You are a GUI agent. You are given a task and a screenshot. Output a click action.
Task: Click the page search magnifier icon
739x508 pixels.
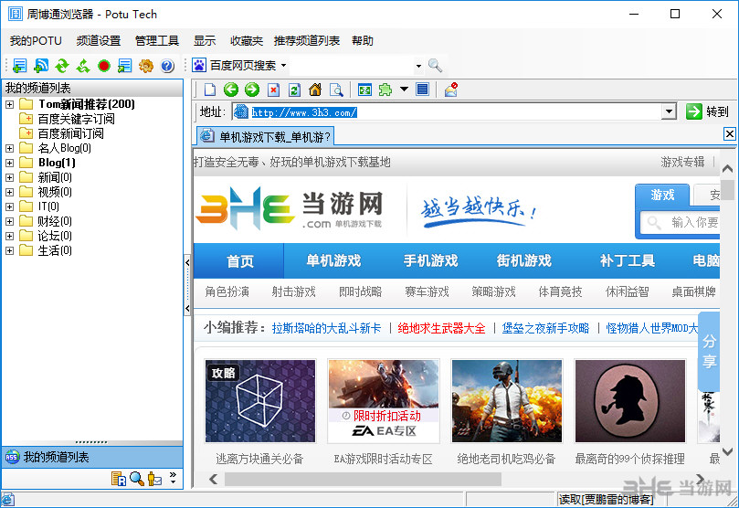point(336,90)
